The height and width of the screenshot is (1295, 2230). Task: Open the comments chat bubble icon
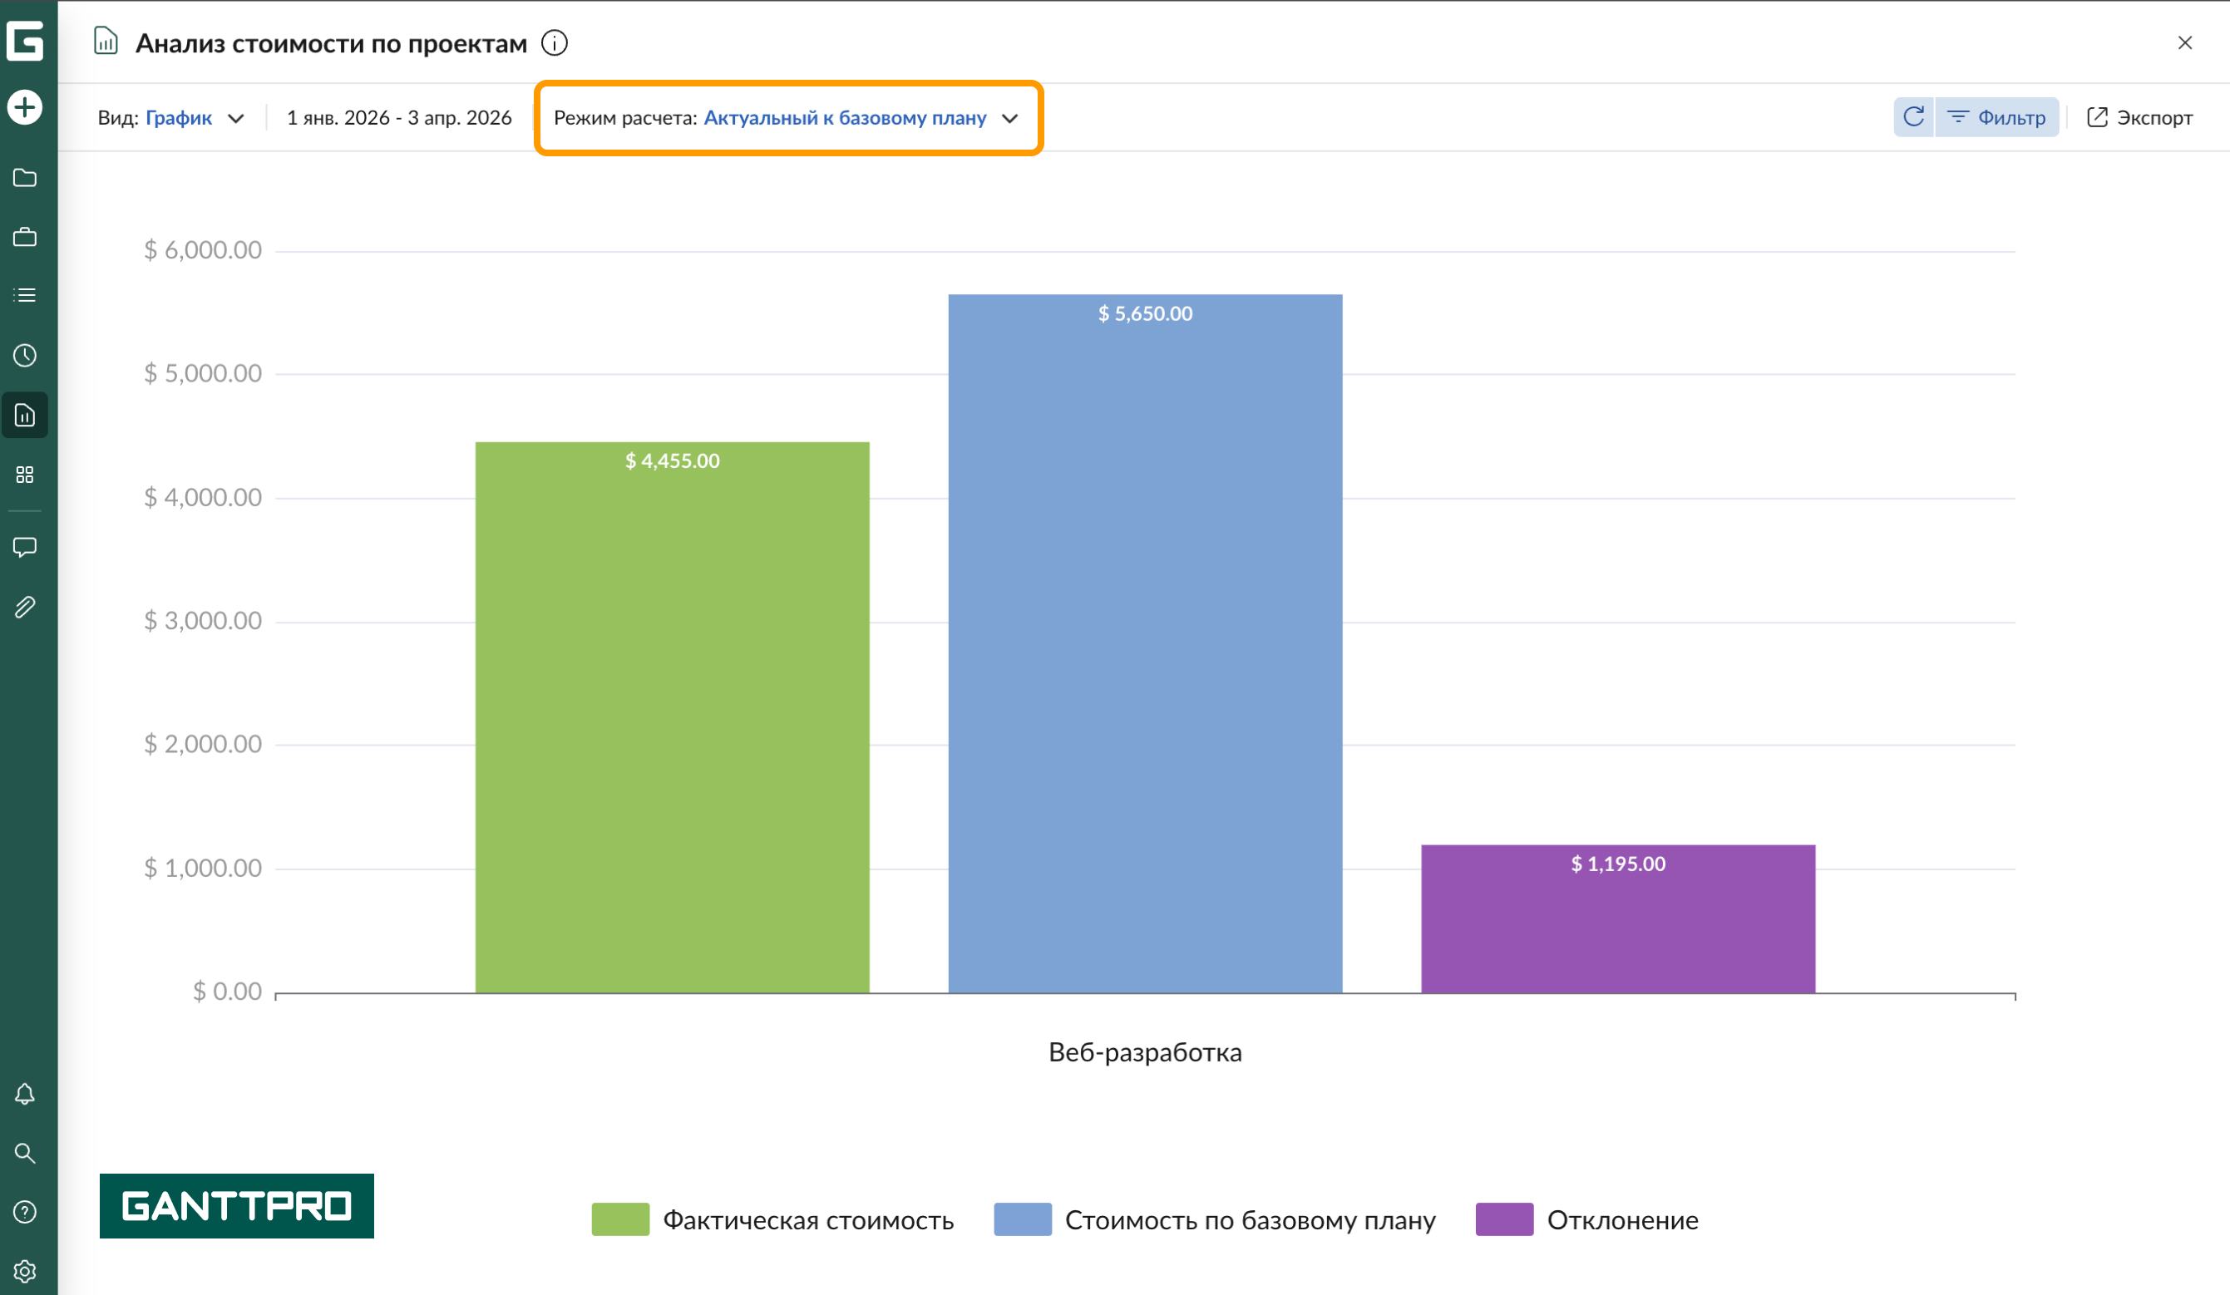point(25,547)
